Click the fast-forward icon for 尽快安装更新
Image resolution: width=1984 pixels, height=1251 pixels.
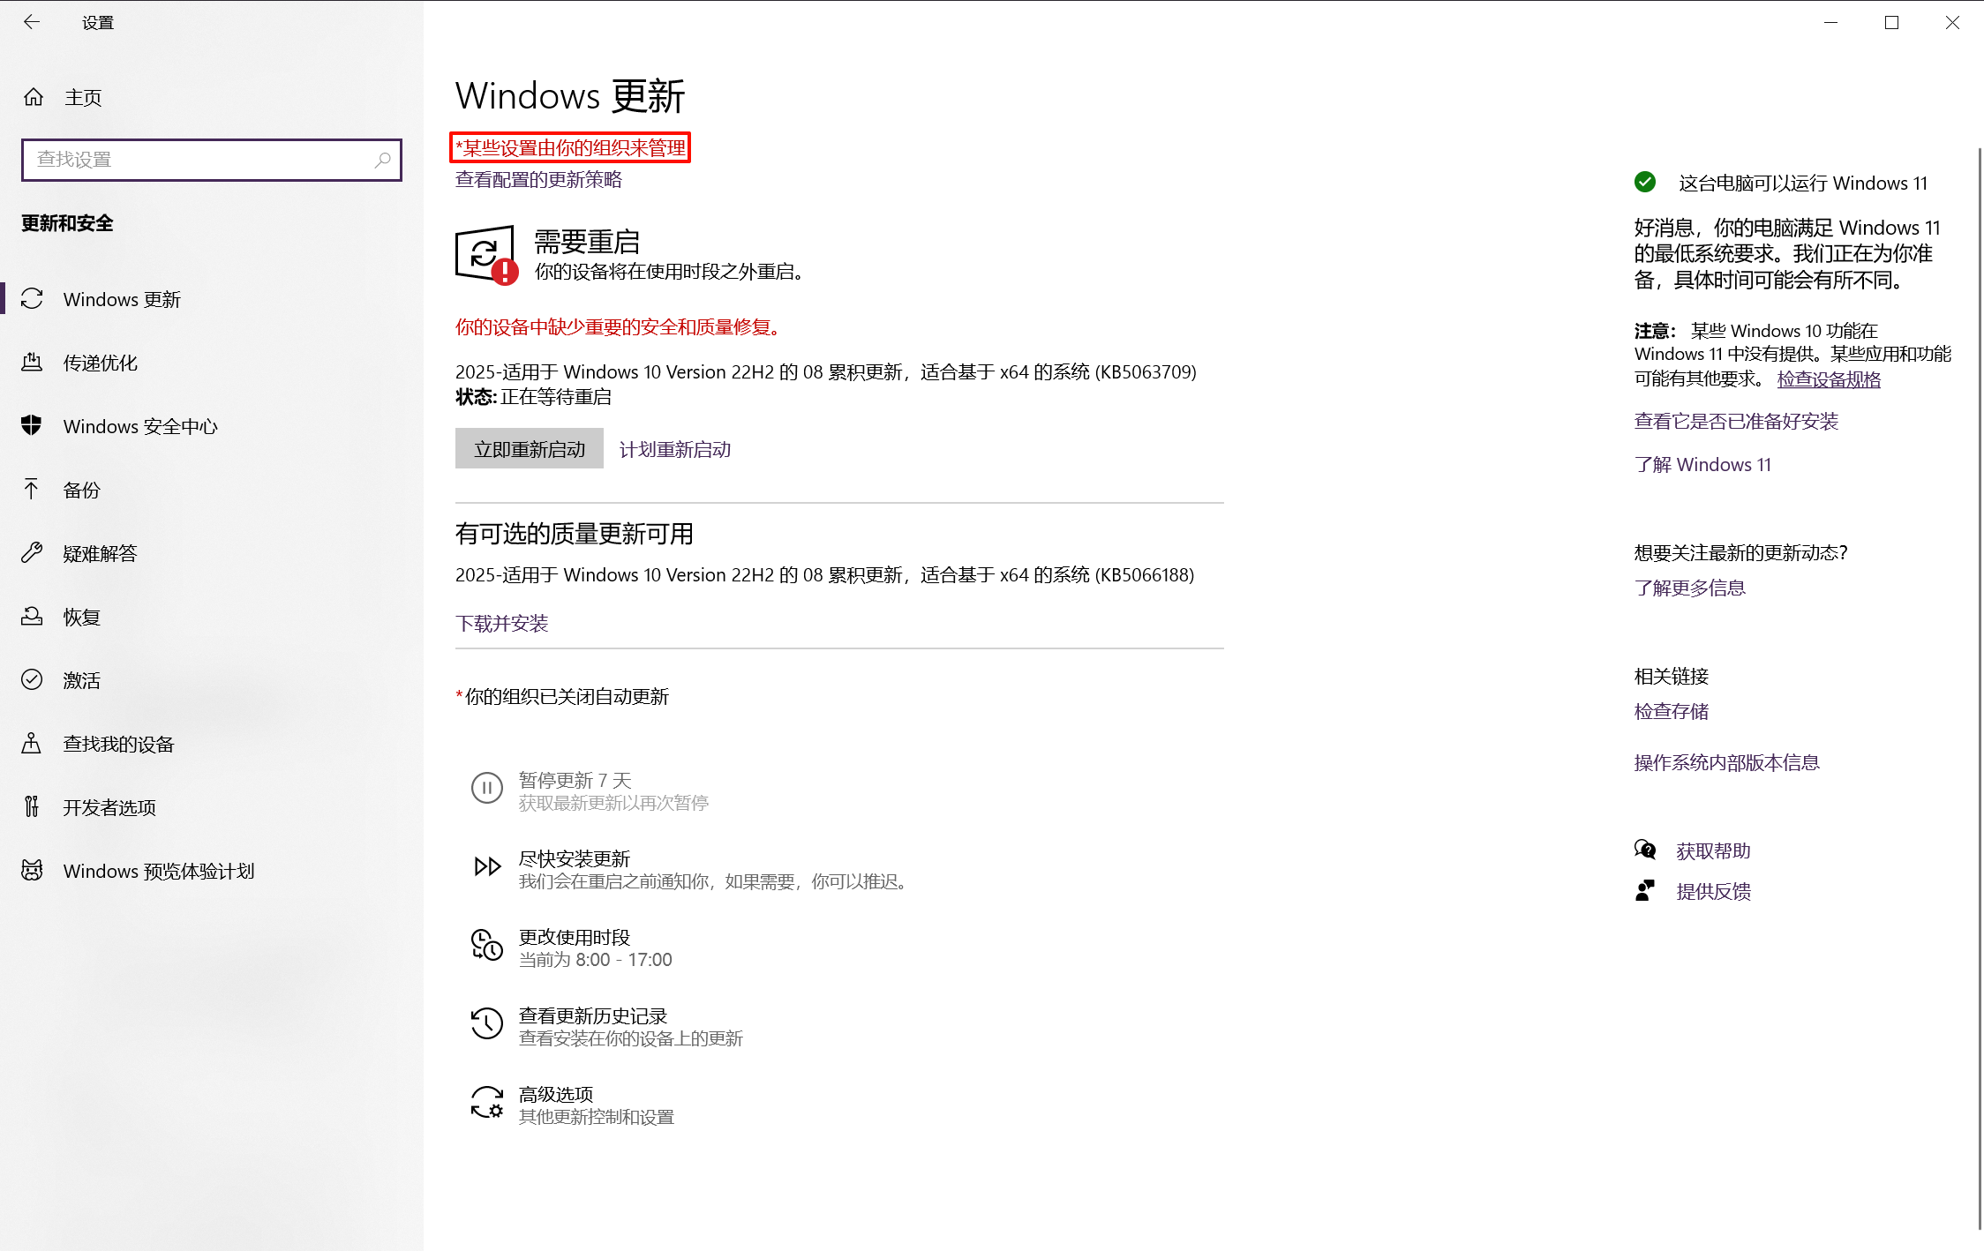coord(486,867)
